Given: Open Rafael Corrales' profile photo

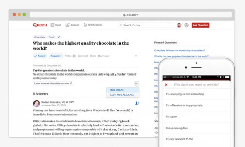Looking at the screenshot, I should [x=36, y=104].
